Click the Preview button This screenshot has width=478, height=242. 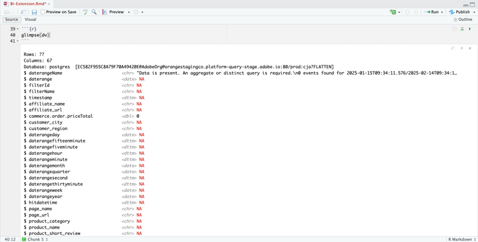click(113, 12)
